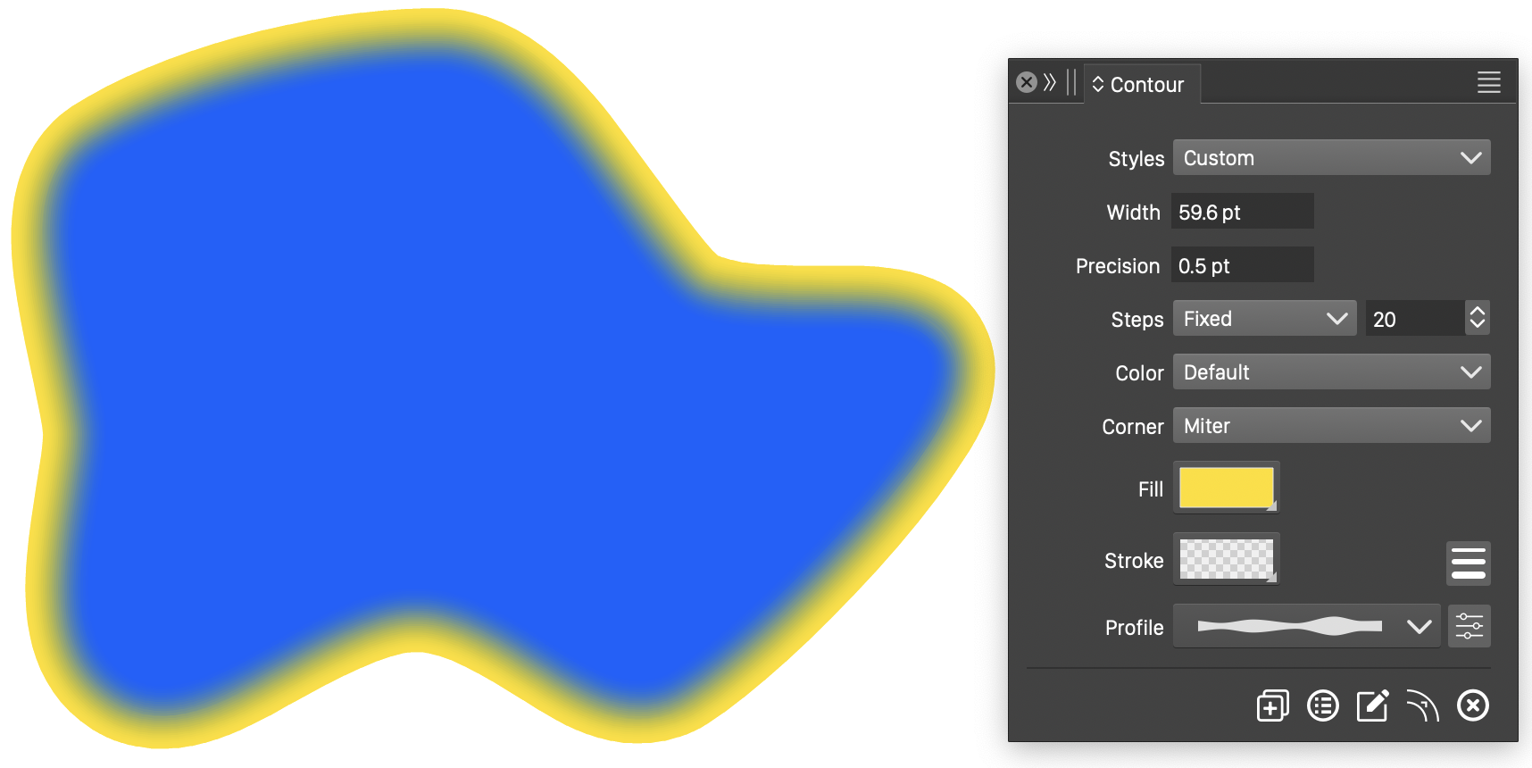Open the Styles dropdown set to Custom
The height and width of the screenshot is (768, 1532).
tap(1331, 158)
